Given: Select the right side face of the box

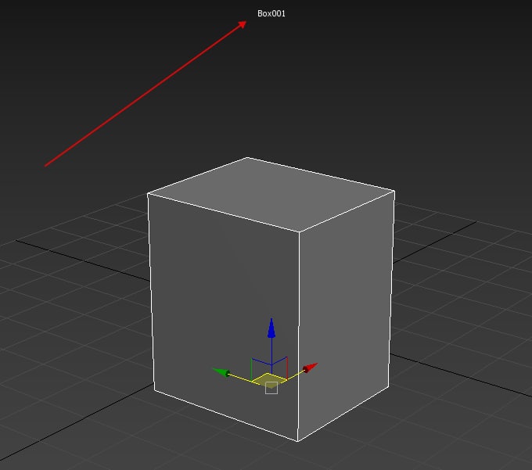Looking at the screenshot, I should click(345, 315).
